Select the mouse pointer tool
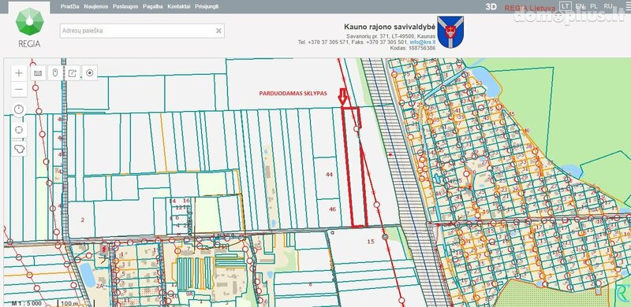Image resolution: width=631 pixels, height=307 pixels. 55,73
